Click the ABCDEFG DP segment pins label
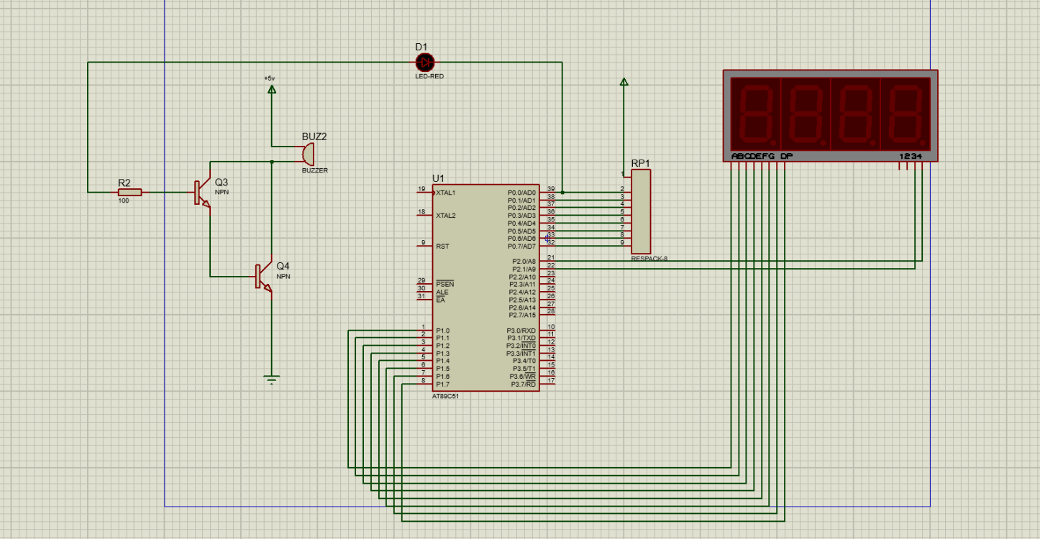 [762, 156]
